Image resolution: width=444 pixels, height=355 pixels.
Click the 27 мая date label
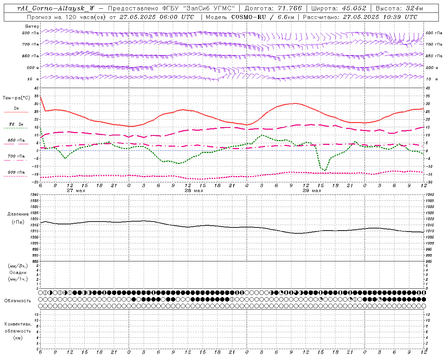pyautogui.click(x=76, y=191)
